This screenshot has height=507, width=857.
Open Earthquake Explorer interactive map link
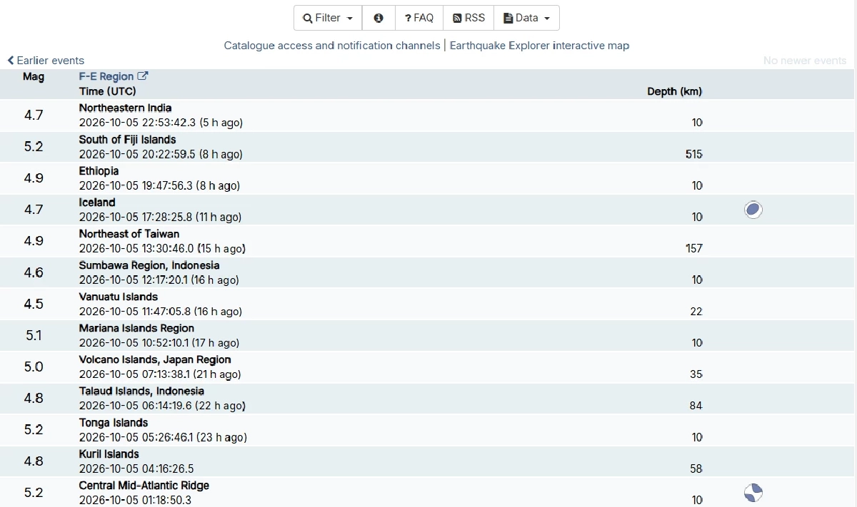[x=539, y=46]
